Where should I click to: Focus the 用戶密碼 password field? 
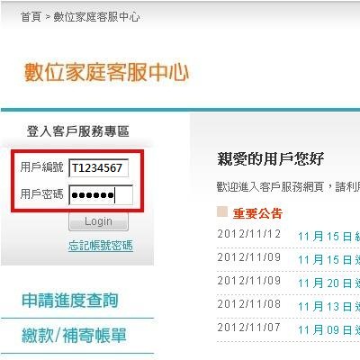(x=101, y=195)
